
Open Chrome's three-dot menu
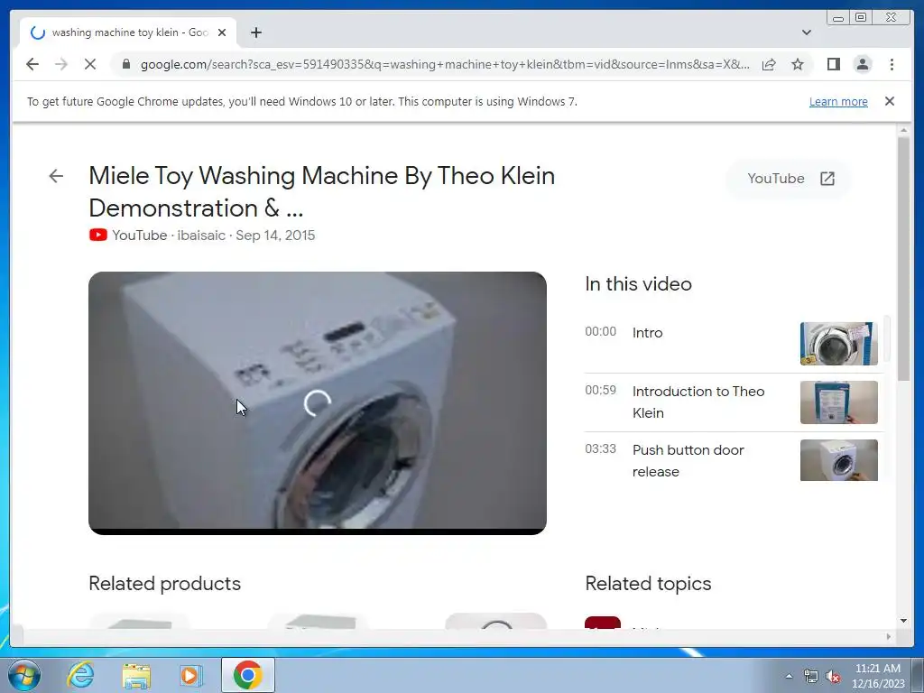click(892, 64)
